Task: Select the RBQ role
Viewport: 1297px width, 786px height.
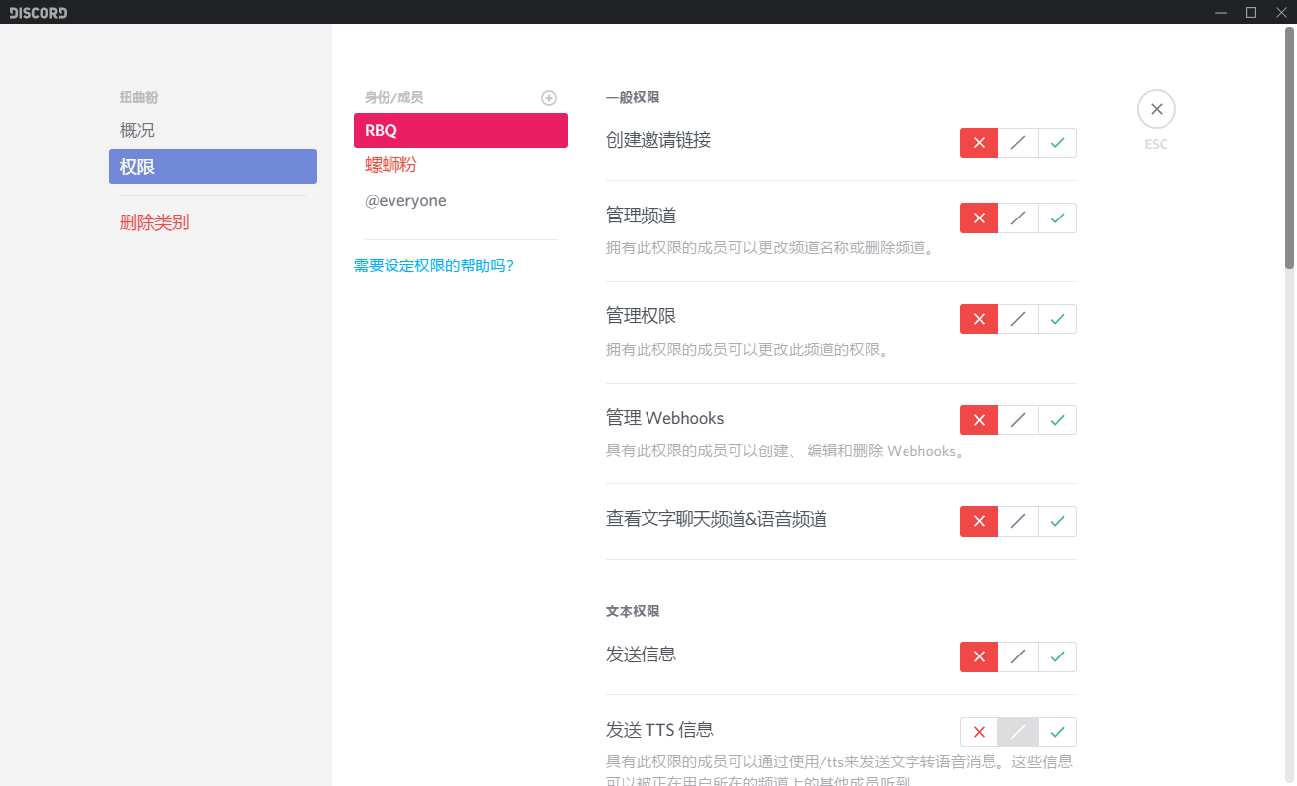Action: point(461,131)
